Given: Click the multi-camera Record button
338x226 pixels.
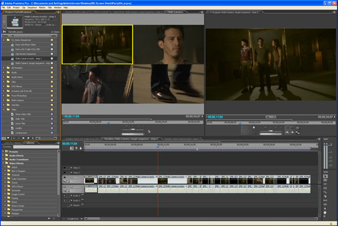Looking at the screenshot, I should pyautogui.click(x=149, y=131).
